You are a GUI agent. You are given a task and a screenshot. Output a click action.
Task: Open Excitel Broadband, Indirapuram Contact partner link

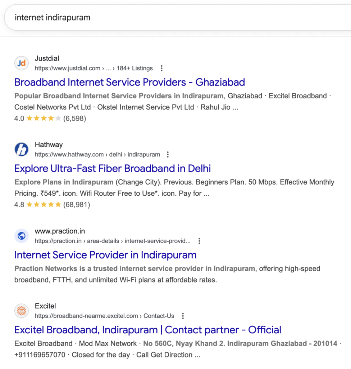[x=148, y=330]
